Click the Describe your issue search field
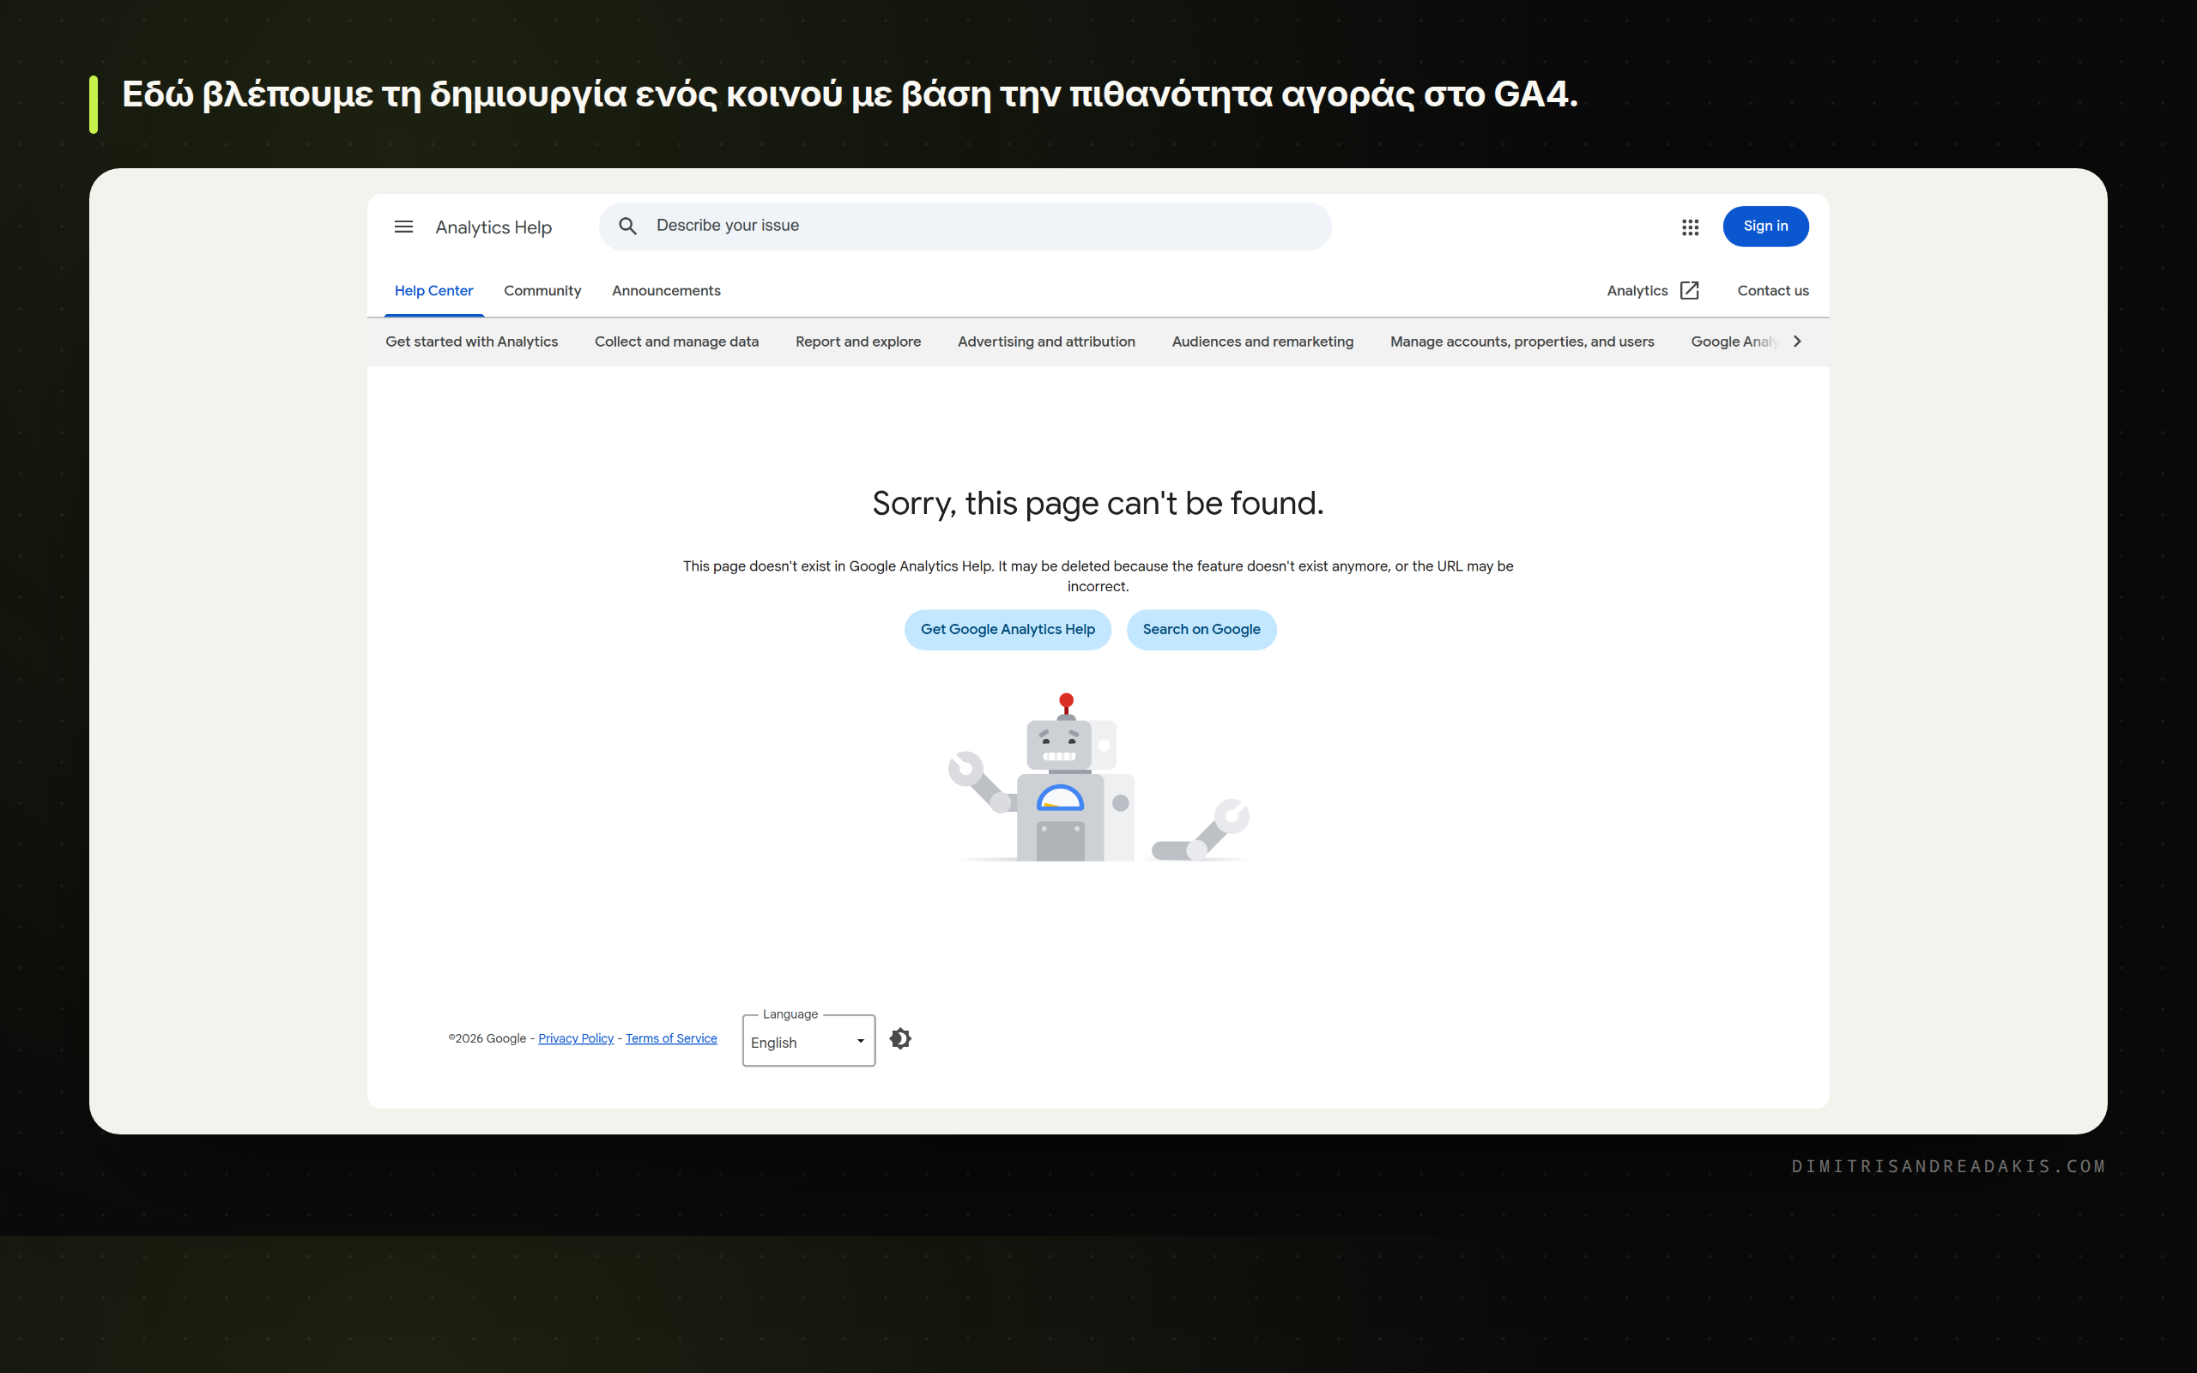2197x1373 pixels. (965, 226)
